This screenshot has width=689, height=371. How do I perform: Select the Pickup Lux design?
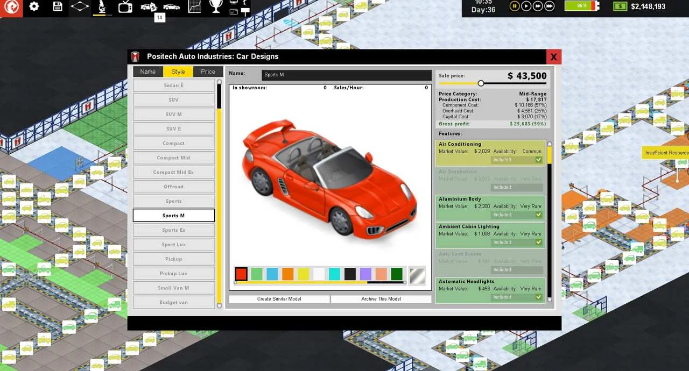pyautogui.click(x=174, y=274)
